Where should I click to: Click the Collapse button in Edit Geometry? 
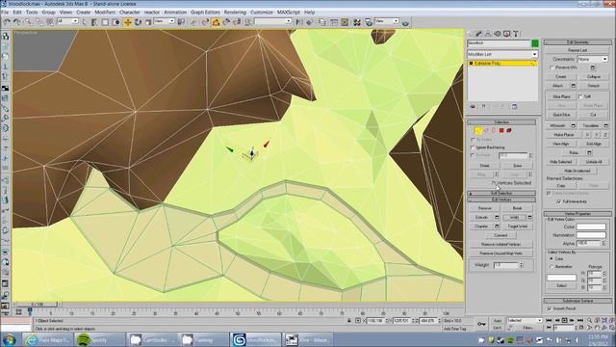[x=594, y=77]
